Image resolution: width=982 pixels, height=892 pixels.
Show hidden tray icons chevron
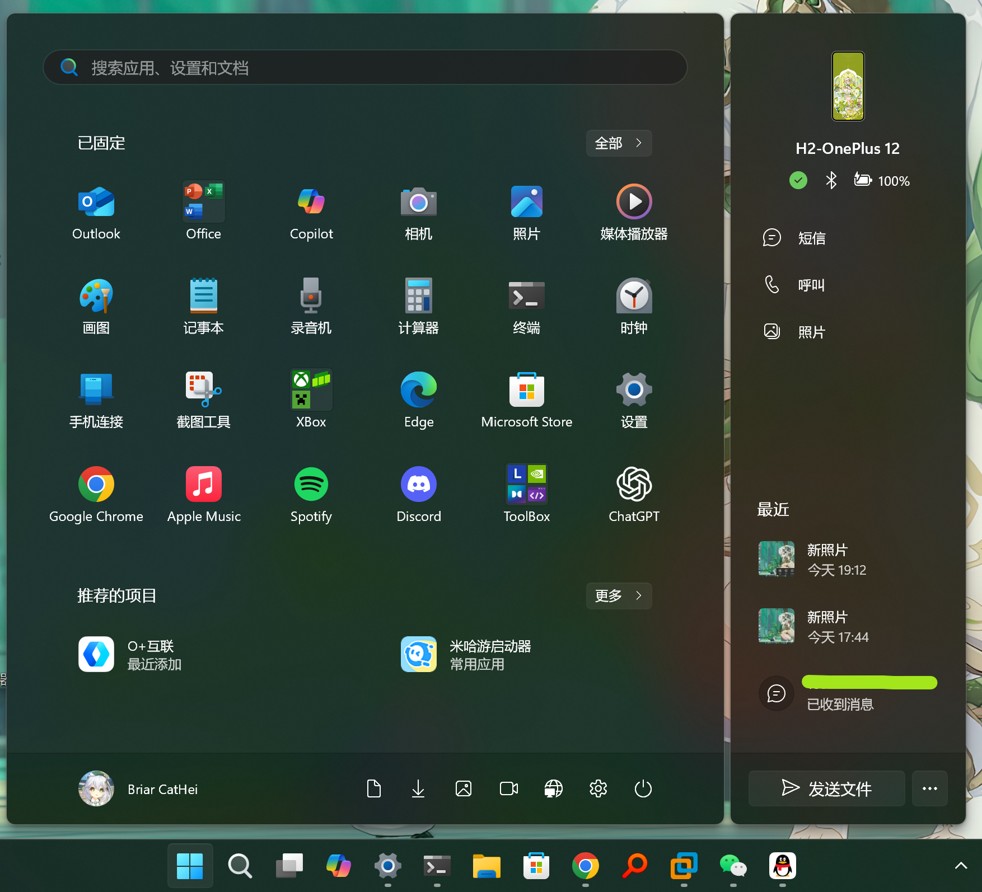961,866
